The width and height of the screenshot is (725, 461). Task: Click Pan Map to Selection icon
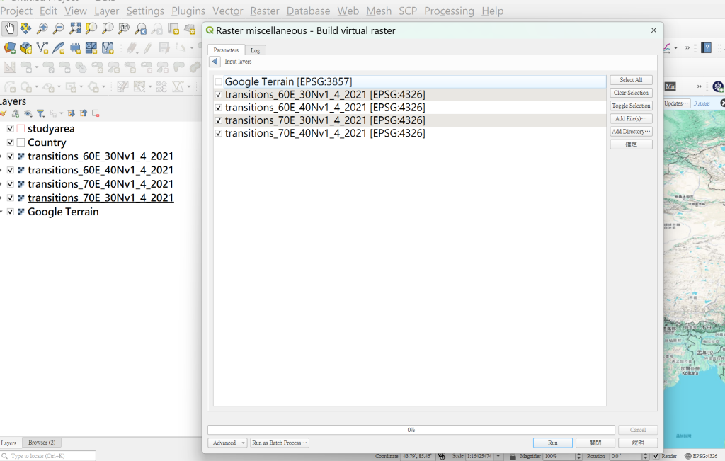pos(25,28)
